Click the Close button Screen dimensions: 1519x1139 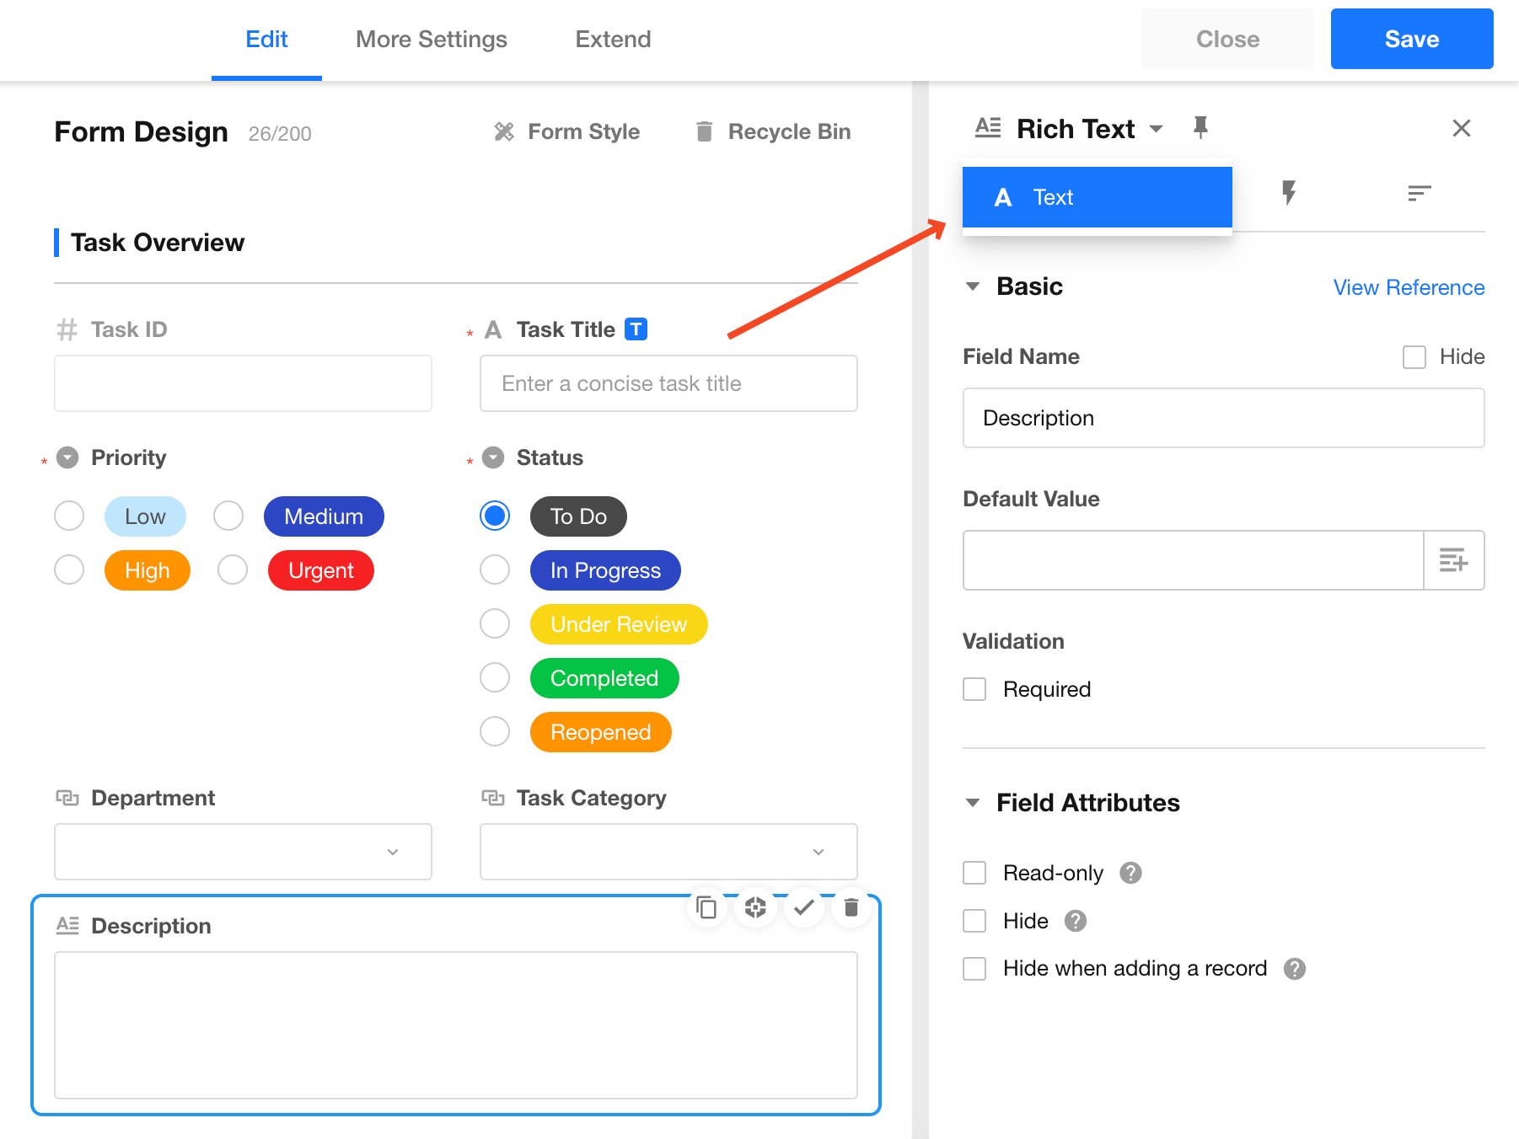pyautogui.click(x=1227, y=39)
